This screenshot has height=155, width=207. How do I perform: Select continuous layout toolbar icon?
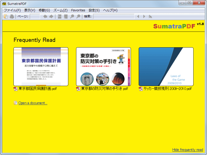tap(60, 17)
